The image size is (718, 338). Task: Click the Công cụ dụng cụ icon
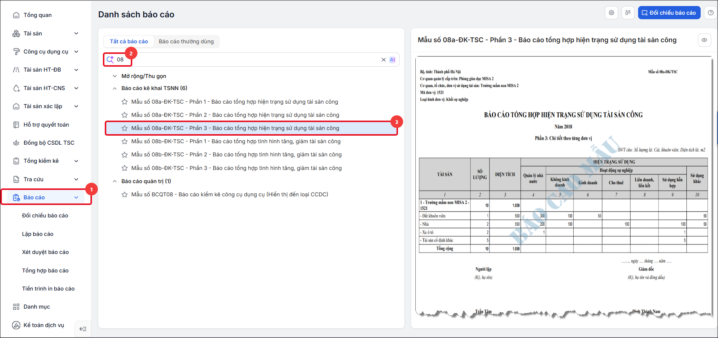(16, 52)
